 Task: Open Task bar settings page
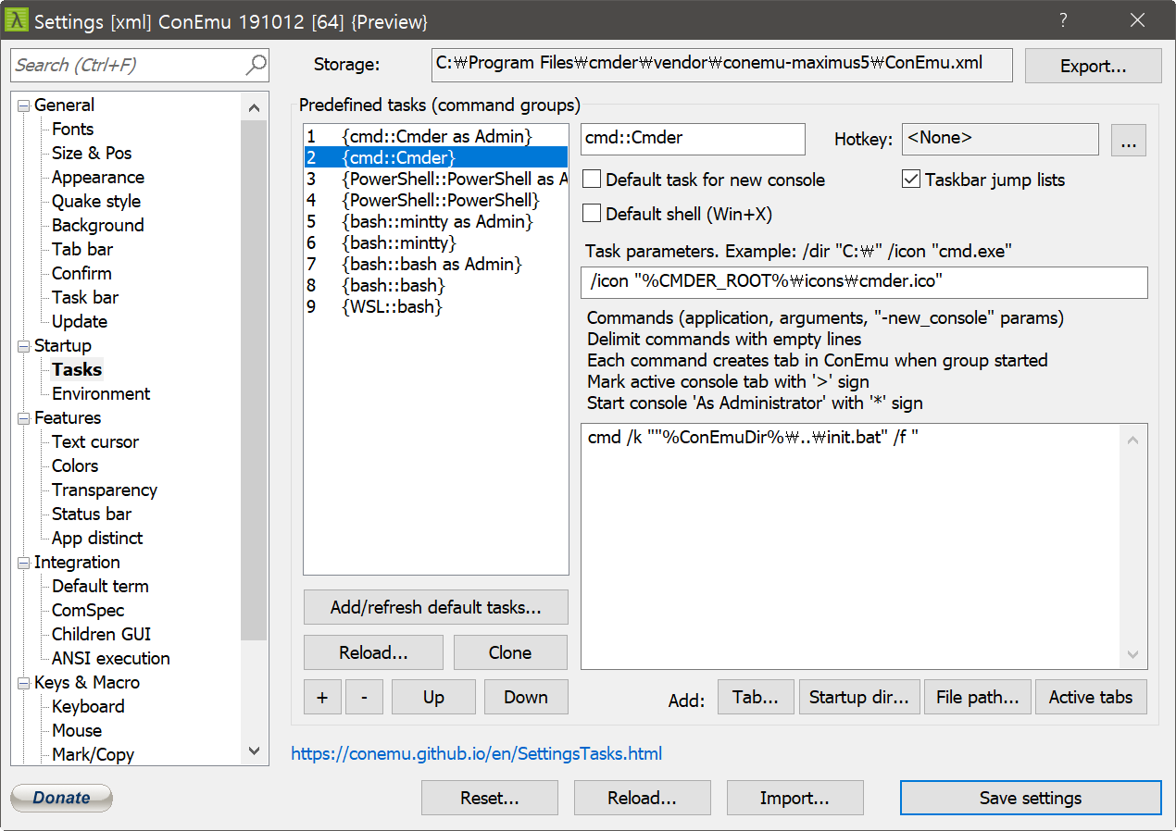coord(85,297)
